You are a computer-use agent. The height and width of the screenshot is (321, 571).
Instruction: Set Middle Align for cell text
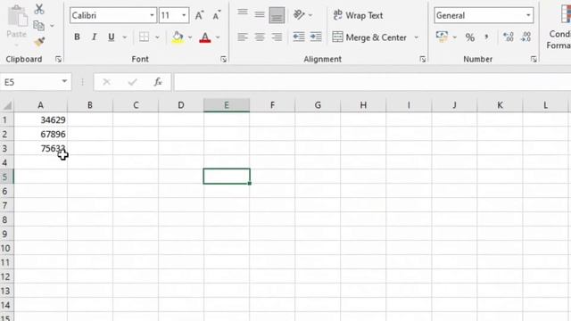click(260, 14)
